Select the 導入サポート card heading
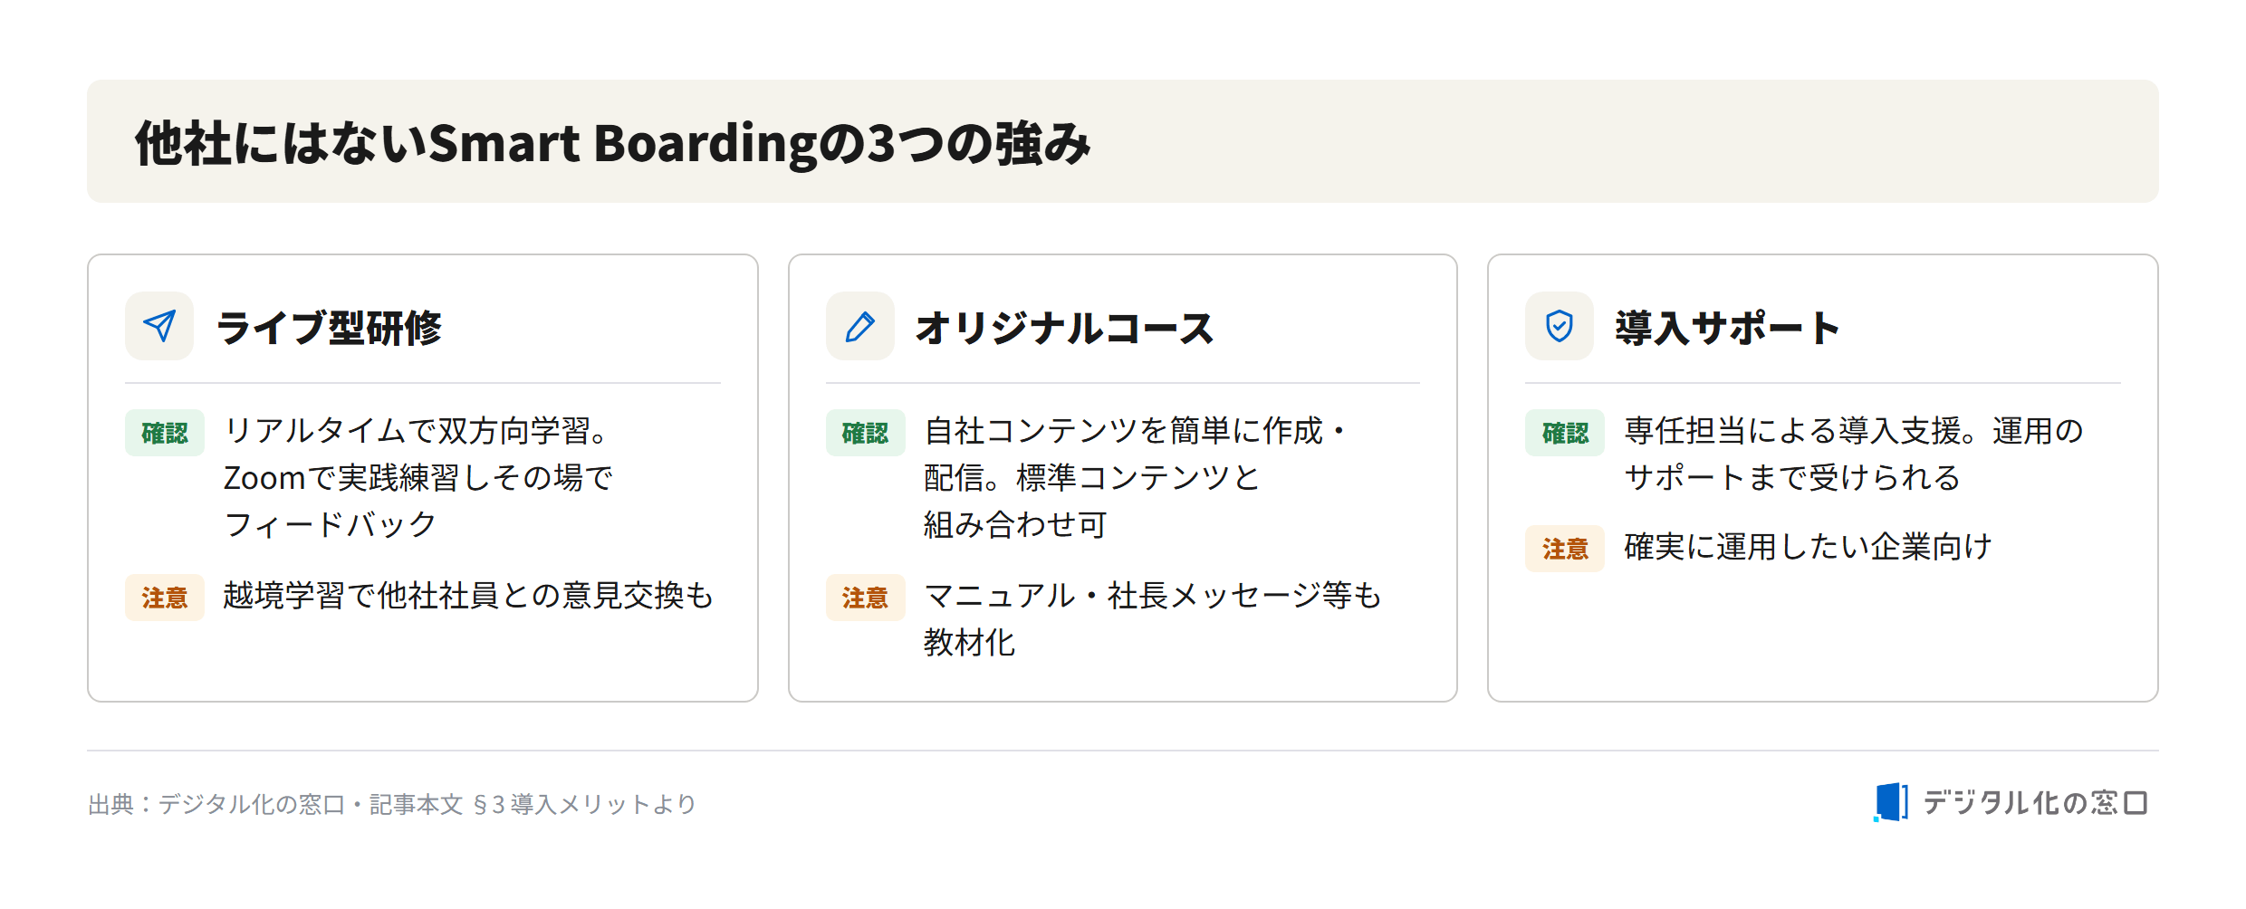2246x909 pixels. [x=1728, y=328]
